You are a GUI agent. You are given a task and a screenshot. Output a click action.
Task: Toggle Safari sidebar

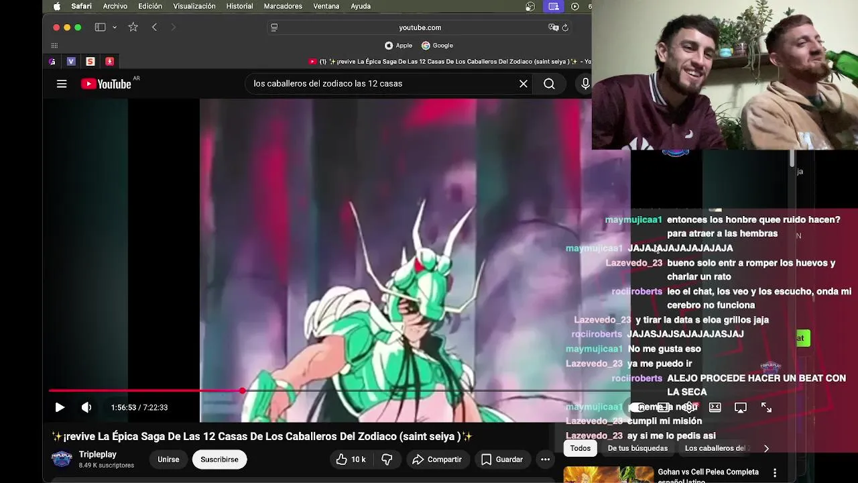[100, 28]
